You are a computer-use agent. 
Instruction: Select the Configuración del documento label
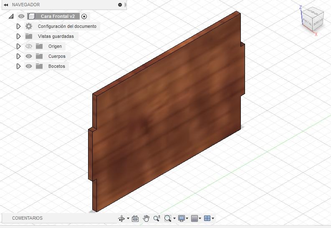[x=67, y=26]
